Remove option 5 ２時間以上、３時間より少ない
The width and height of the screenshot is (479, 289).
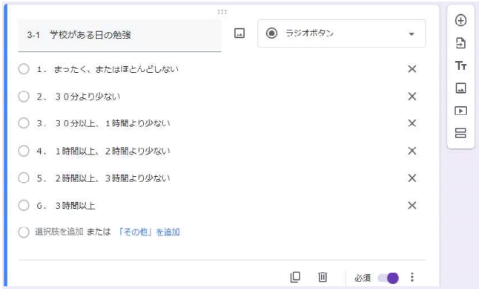(x=412, y=178)
